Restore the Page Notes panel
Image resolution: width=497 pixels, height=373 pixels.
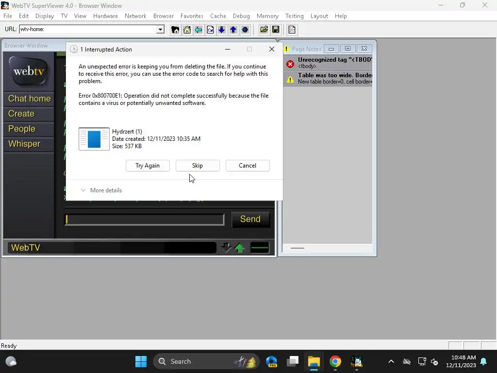(x=348, y=49)
